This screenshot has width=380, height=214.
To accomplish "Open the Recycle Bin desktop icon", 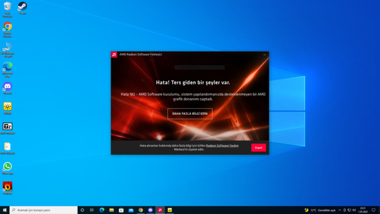I will point(8,9).
